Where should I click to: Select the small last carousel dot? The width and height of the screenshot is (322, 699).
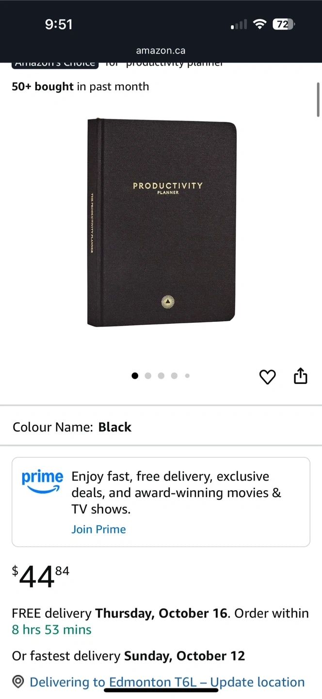coord(187,376)
